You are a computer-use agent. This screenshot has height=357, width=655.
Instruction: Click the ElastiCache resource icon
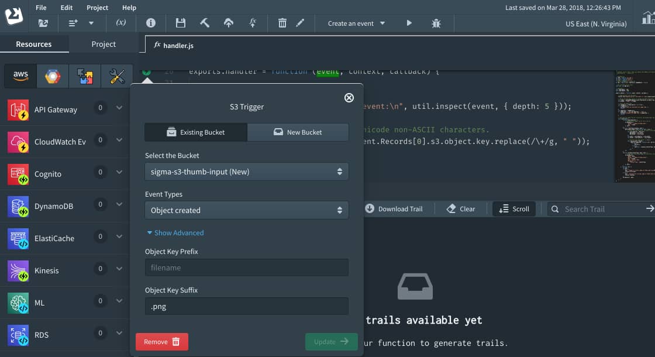pyautogui.click(x=18, y=238)
